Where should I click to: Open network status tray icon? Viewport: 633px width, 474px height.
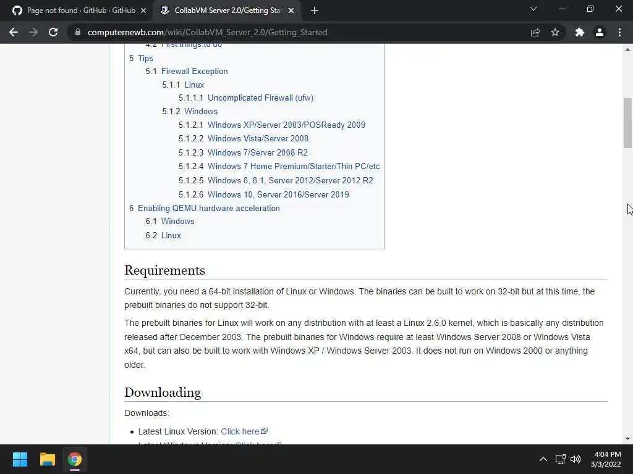pyautogui.click(x=560, y=459)
